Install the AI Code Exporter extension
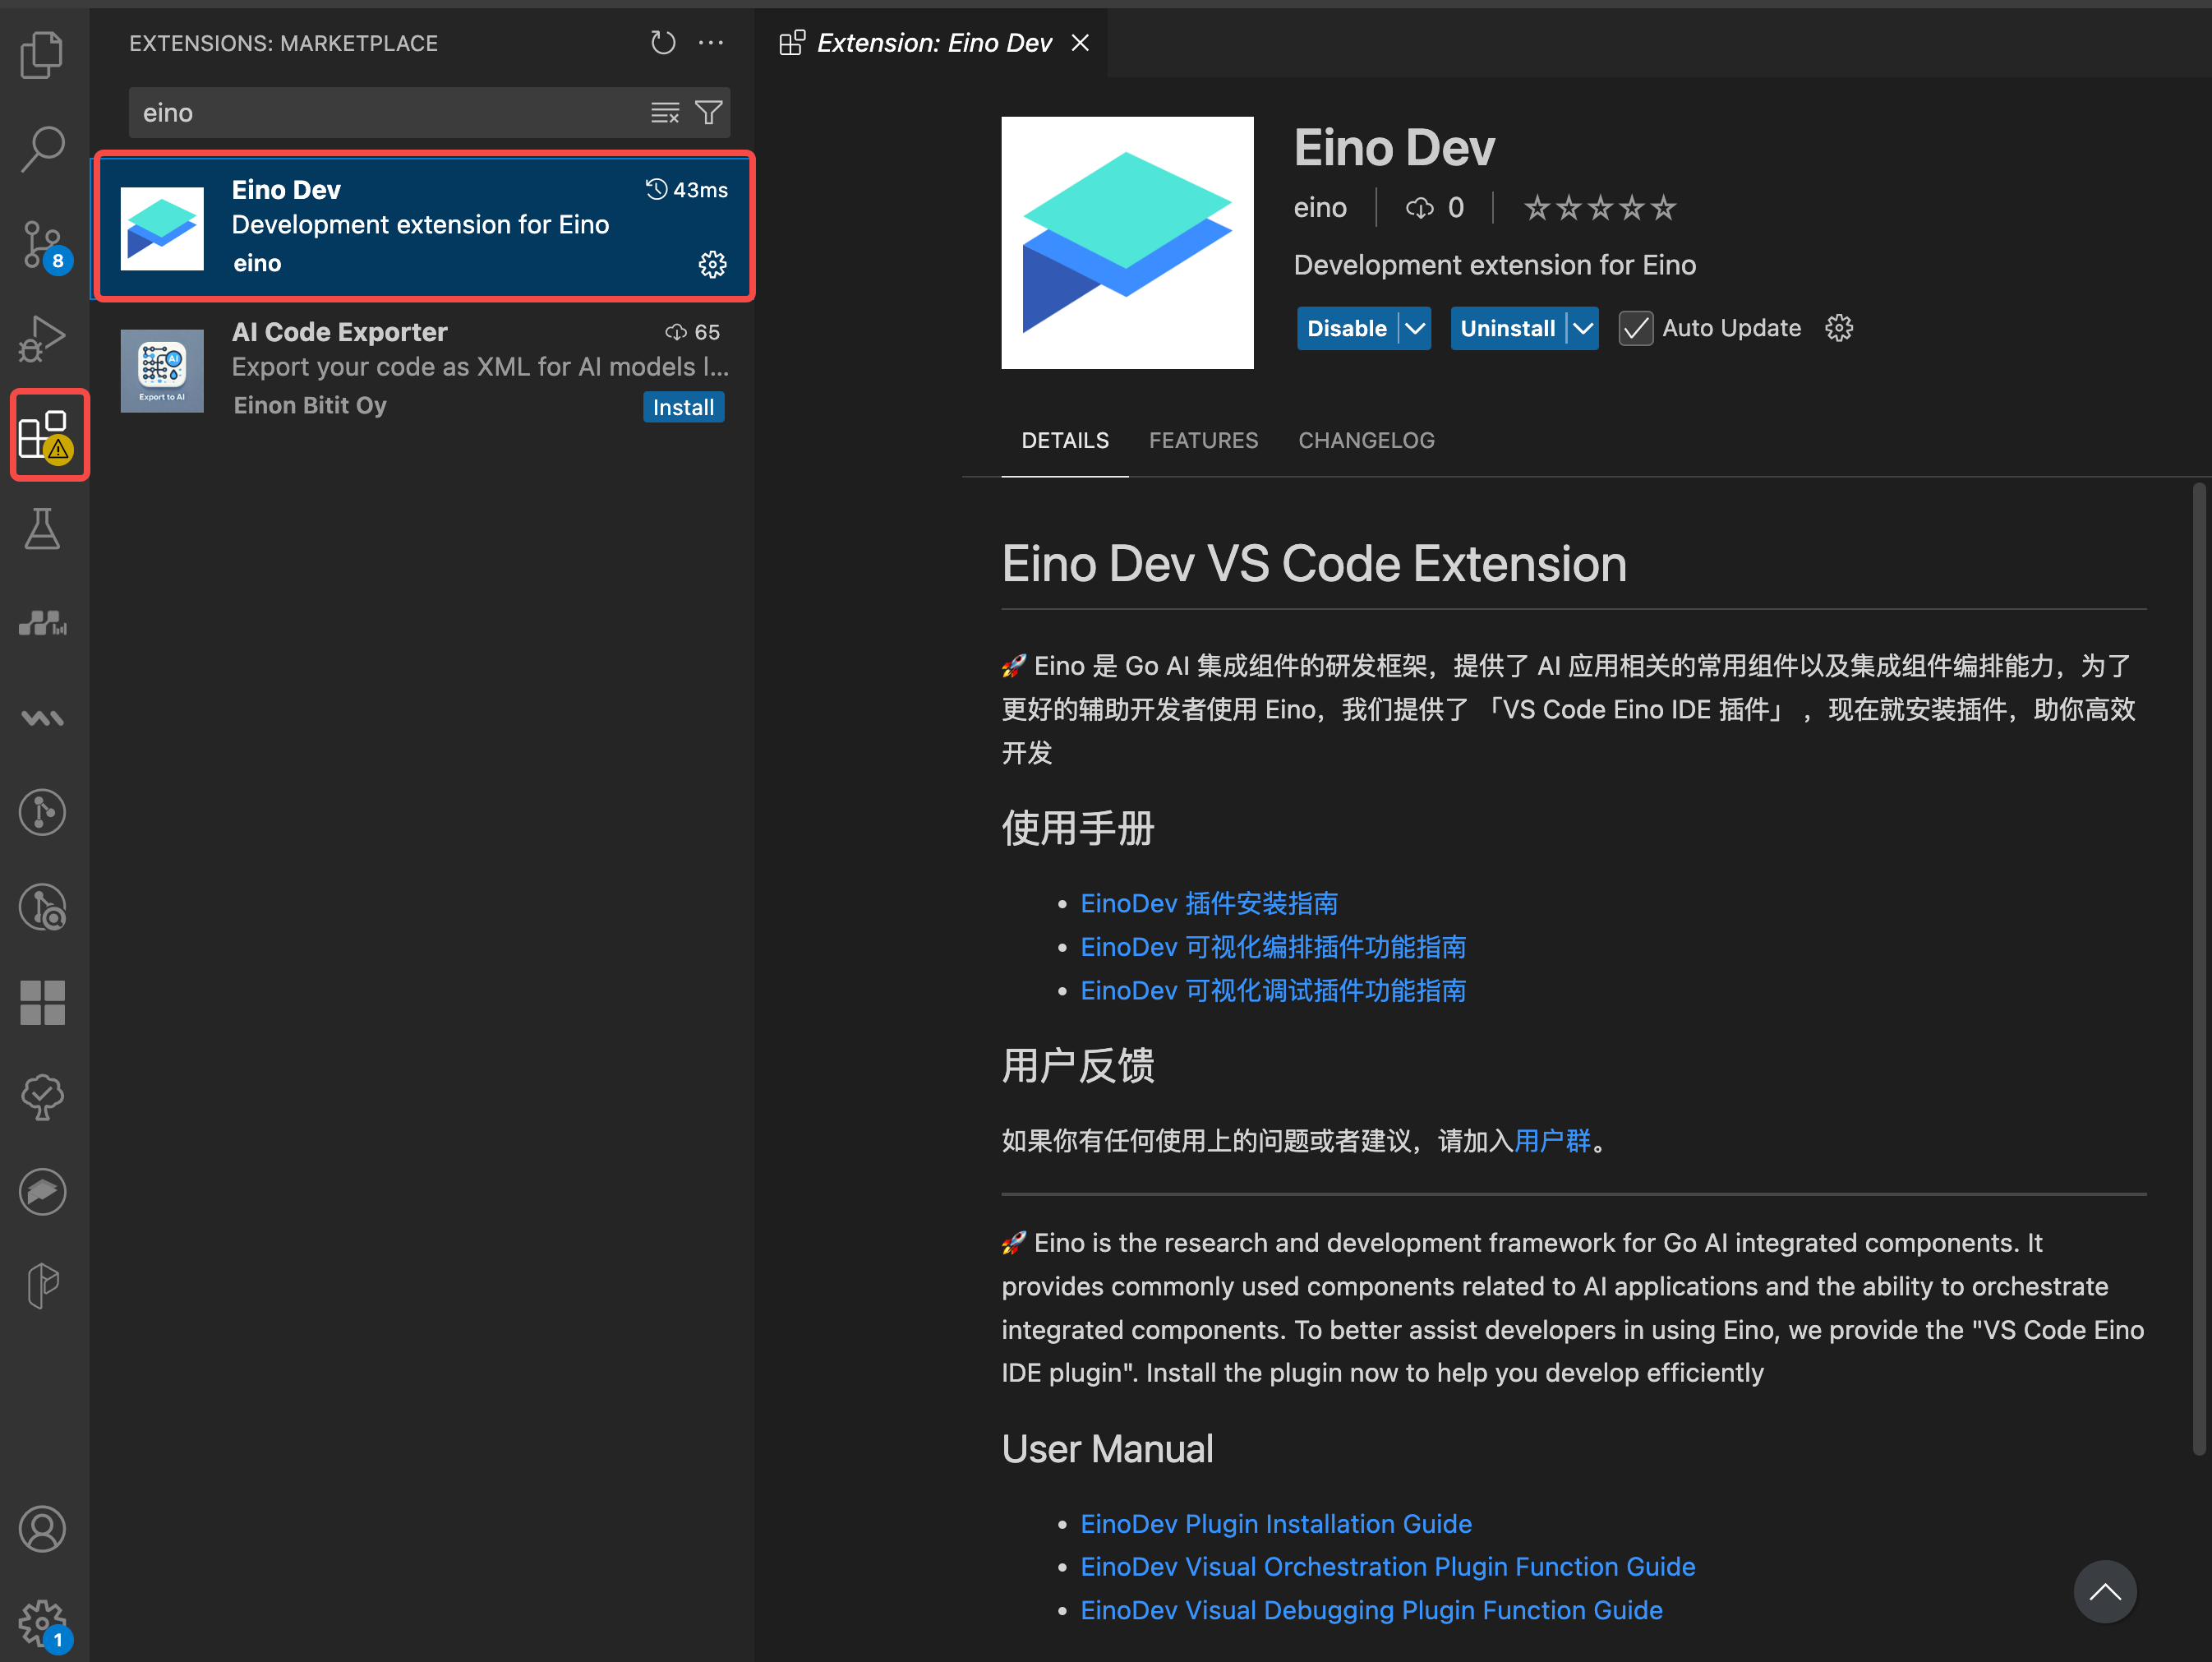 (x=683, y=407)
